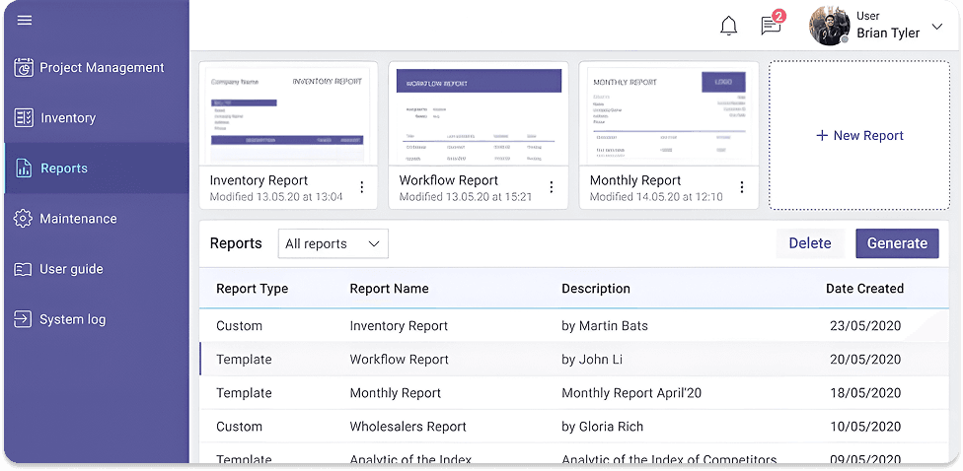Click the System log icon
The image size is (963, 471).
[24, 319]
